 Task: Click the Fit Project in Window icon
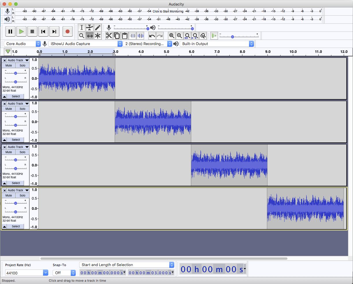[x=195, y=36]
